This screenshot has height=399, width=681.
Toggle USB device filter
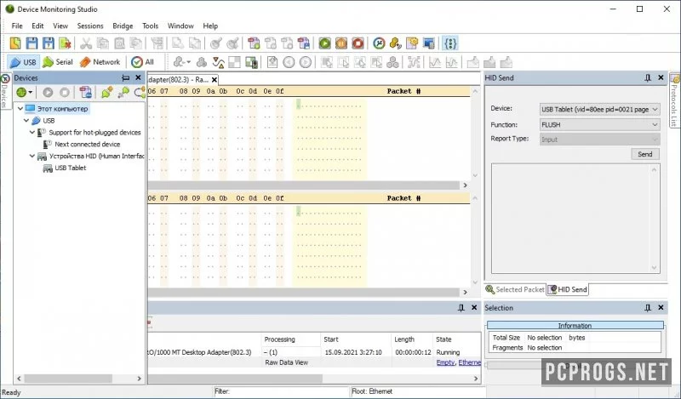23,62
